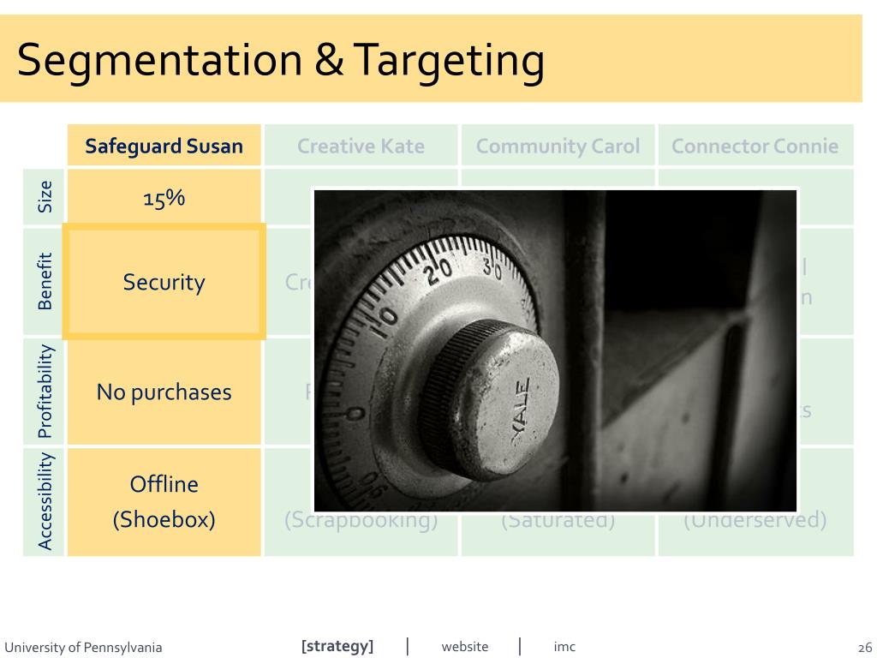Image resolution: width=877 pixels, height=658 pixels.
Task: Select the 'Connector Connie' column header
Action: (755, 146)
